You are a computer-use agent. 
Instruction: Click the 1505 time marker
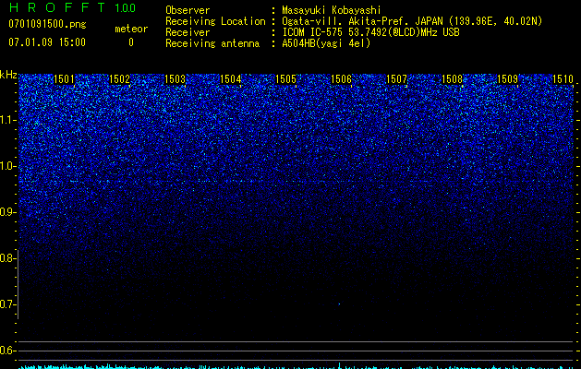click(x=286, y=79)
